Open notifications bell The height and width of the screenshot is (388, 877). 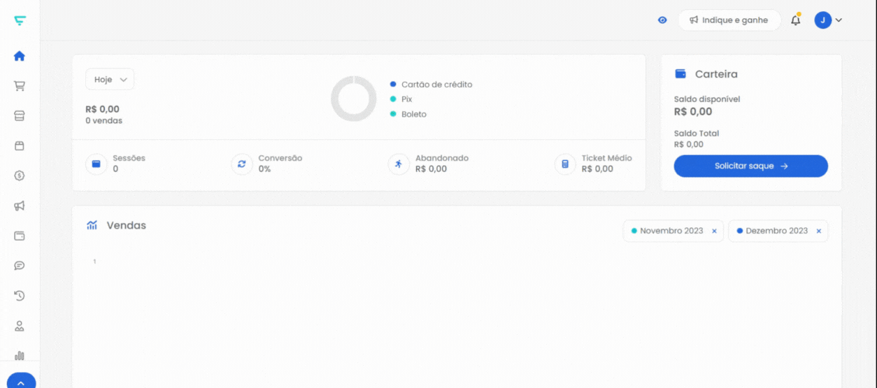796,20
